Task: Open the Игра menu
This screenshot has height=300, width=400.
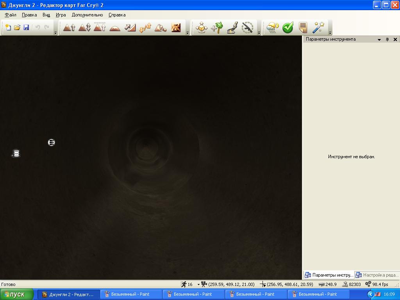Action: (61, 15)
